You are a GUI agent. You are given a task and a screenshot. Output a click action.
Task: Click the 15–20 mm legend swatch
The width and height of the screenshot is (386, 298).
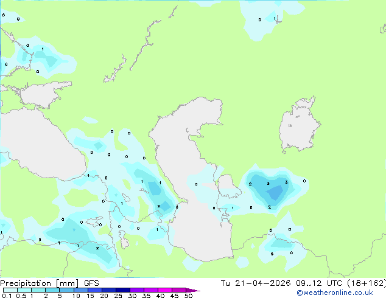click(x=94, y=290)
